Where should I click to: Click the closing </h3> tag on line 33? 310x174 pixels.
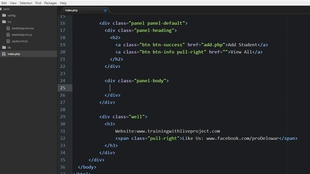pos(111,145)
